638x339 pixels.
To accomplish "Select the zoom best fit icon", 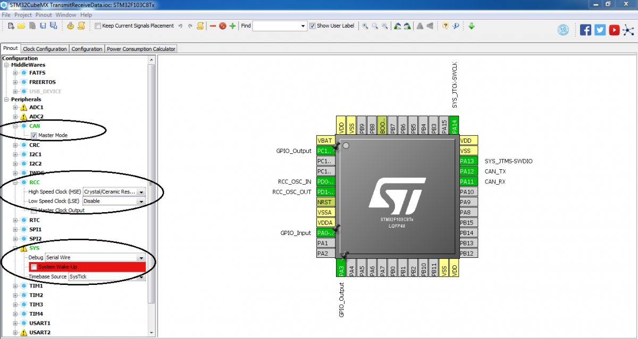I will (x=374, y=25).
